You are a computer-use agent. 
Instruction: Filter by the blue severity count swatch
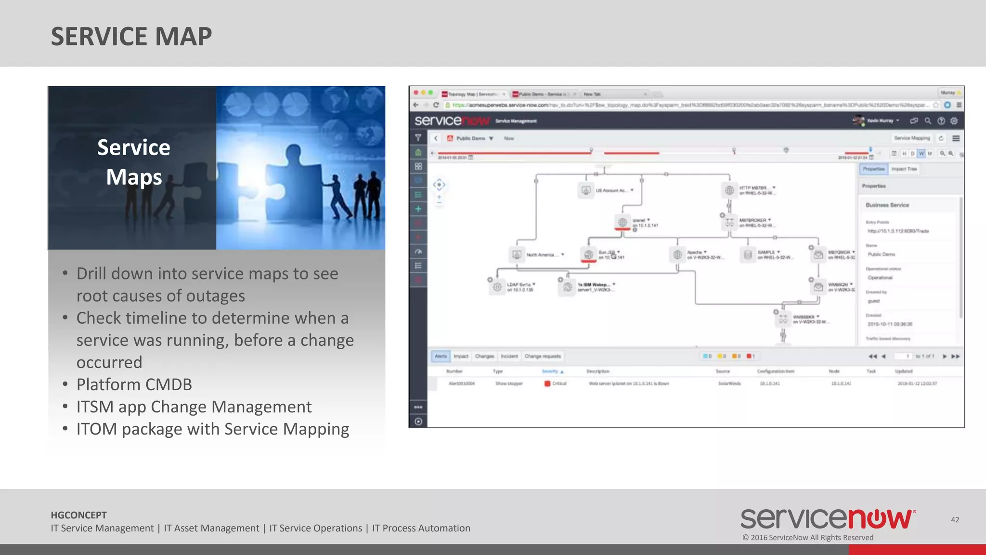(x=707, y=357)
